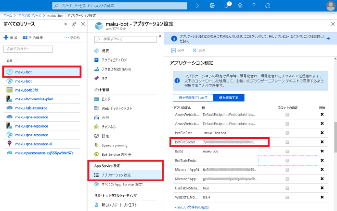Screen dimensions: 337x211
Task: Pin the resources blade with pin icon
Action: coord(74,24)
